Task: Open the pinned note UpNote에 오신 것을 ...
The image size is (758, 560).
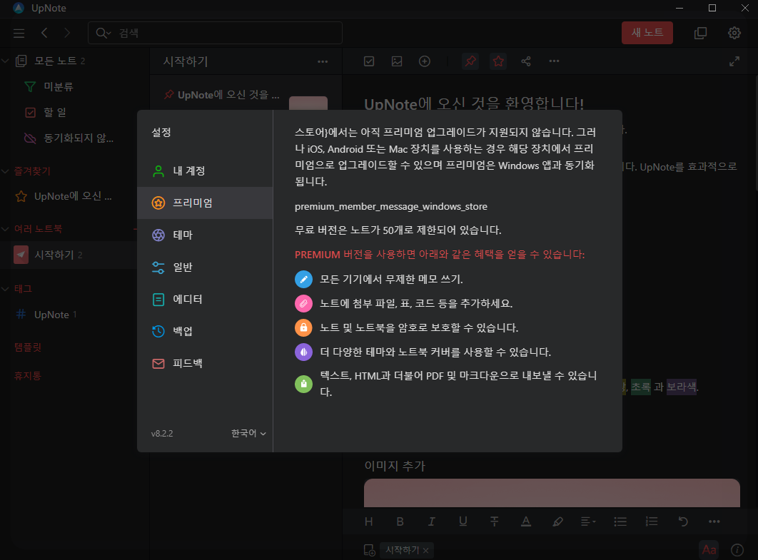Action: (x=228, y=95)
